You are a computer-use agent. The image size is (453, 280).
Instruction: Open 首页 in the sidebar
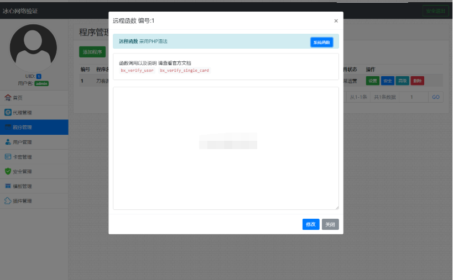(x=34, y=98)
